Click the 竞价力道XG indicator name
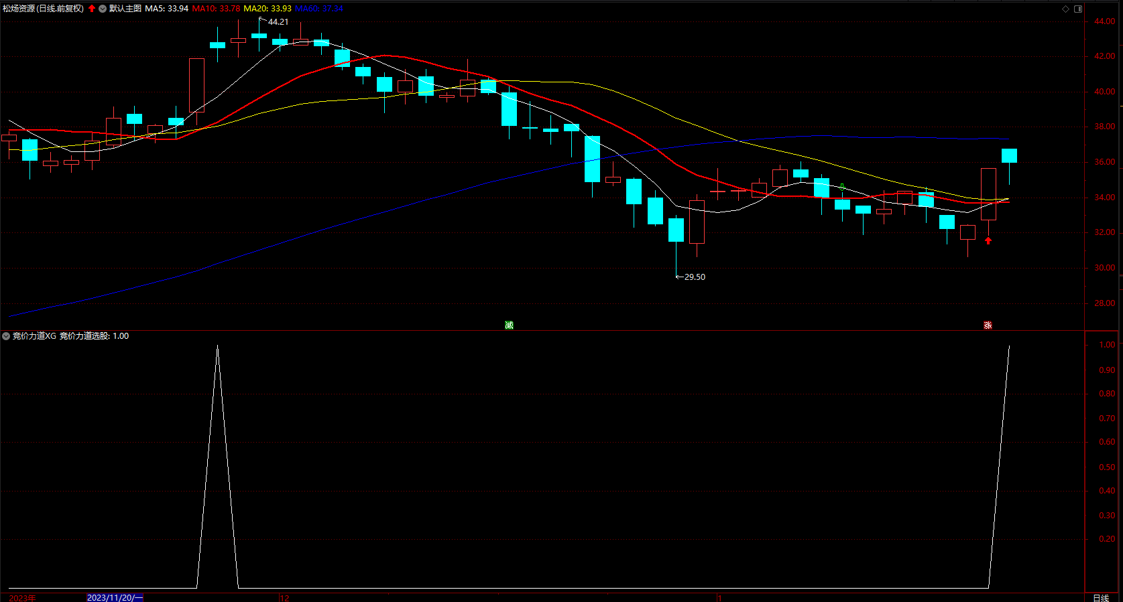 [x=34, y=336]
